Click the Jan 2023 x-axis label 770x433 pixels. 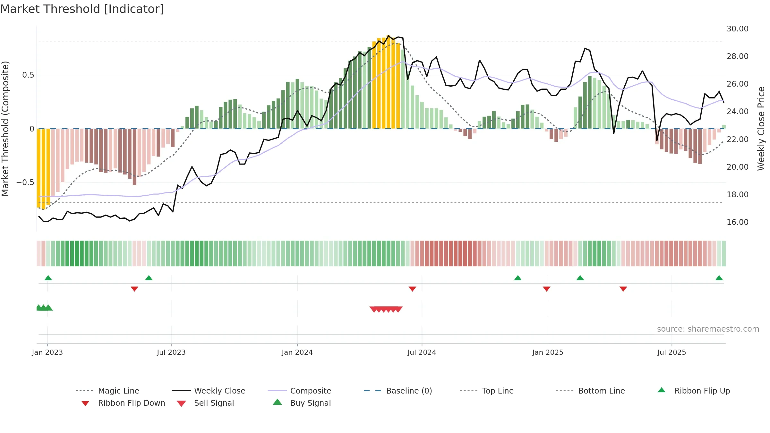point(47,352)
